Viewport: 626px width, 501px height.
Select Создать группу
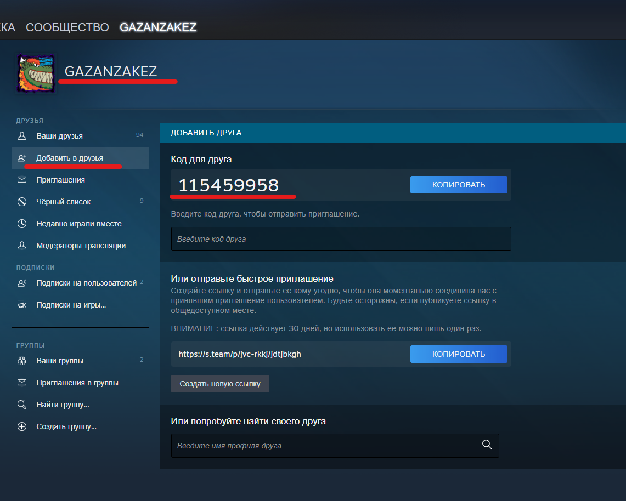click(81, 427)
